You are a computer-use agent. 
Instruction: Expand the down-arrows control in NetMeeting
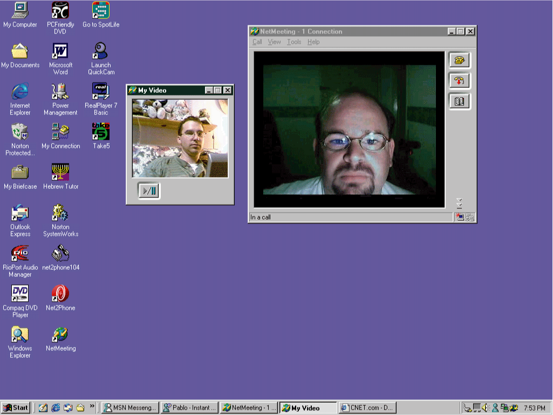tap(459, 203)
